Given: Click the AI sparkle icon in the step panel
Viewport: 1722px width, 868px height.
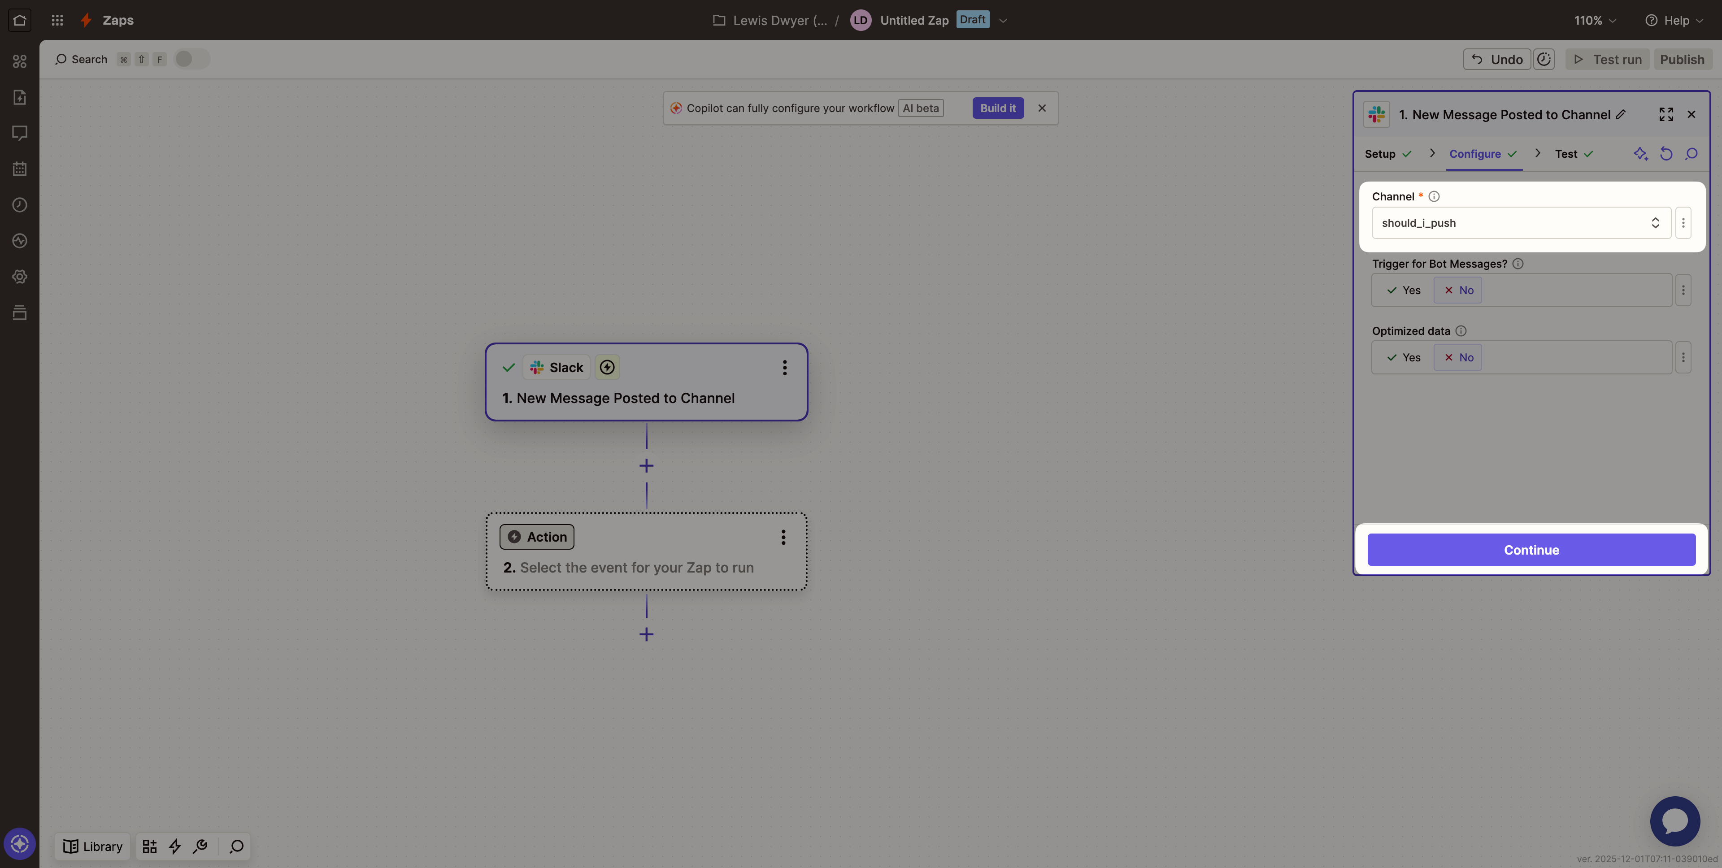Looking at the screenshot, I should point(1640,154).
